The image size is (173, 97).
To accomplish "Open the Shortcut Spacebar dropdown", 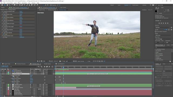I will click(163, 27).
